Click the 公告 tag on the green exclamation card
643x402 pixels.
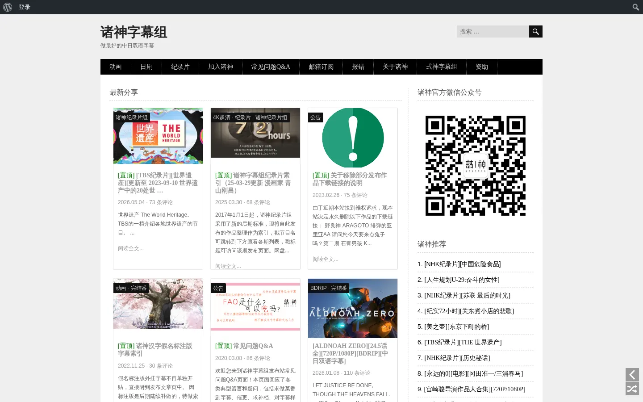[x=316, y=117]
